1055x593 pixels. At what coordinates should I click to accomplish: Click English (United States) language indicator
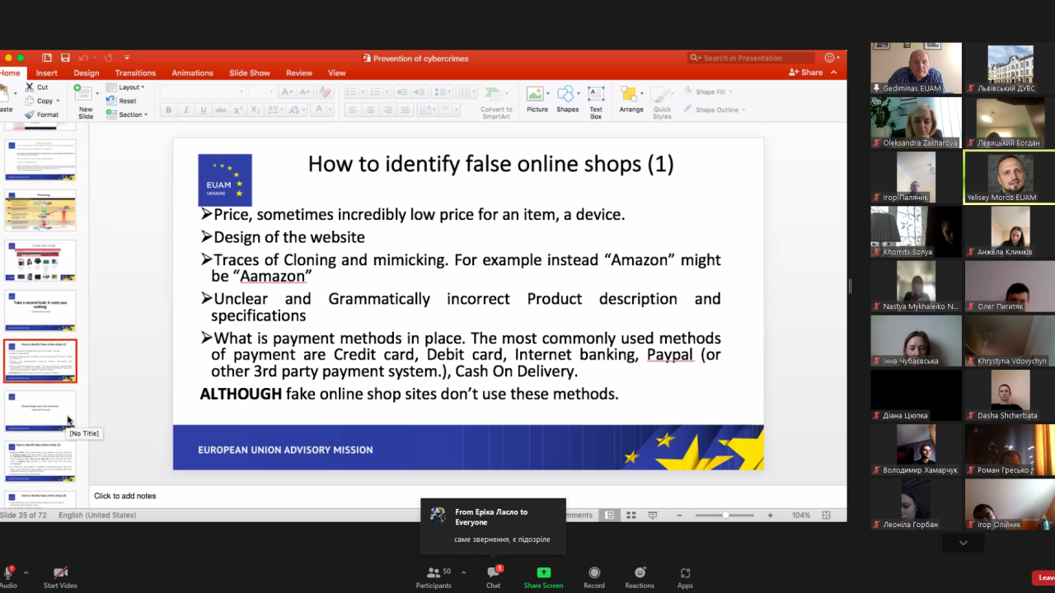tap(97, 515)
